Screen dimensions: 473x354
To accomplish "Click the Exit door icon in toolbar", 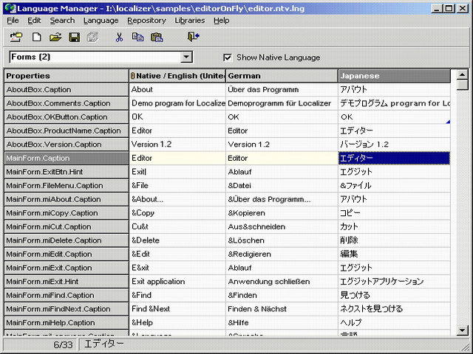I will click(194, 37).
